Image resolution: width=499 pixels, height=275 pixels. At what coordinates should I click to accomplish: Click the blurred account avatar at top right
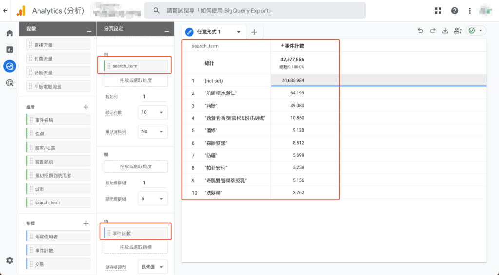pos(486,11)
